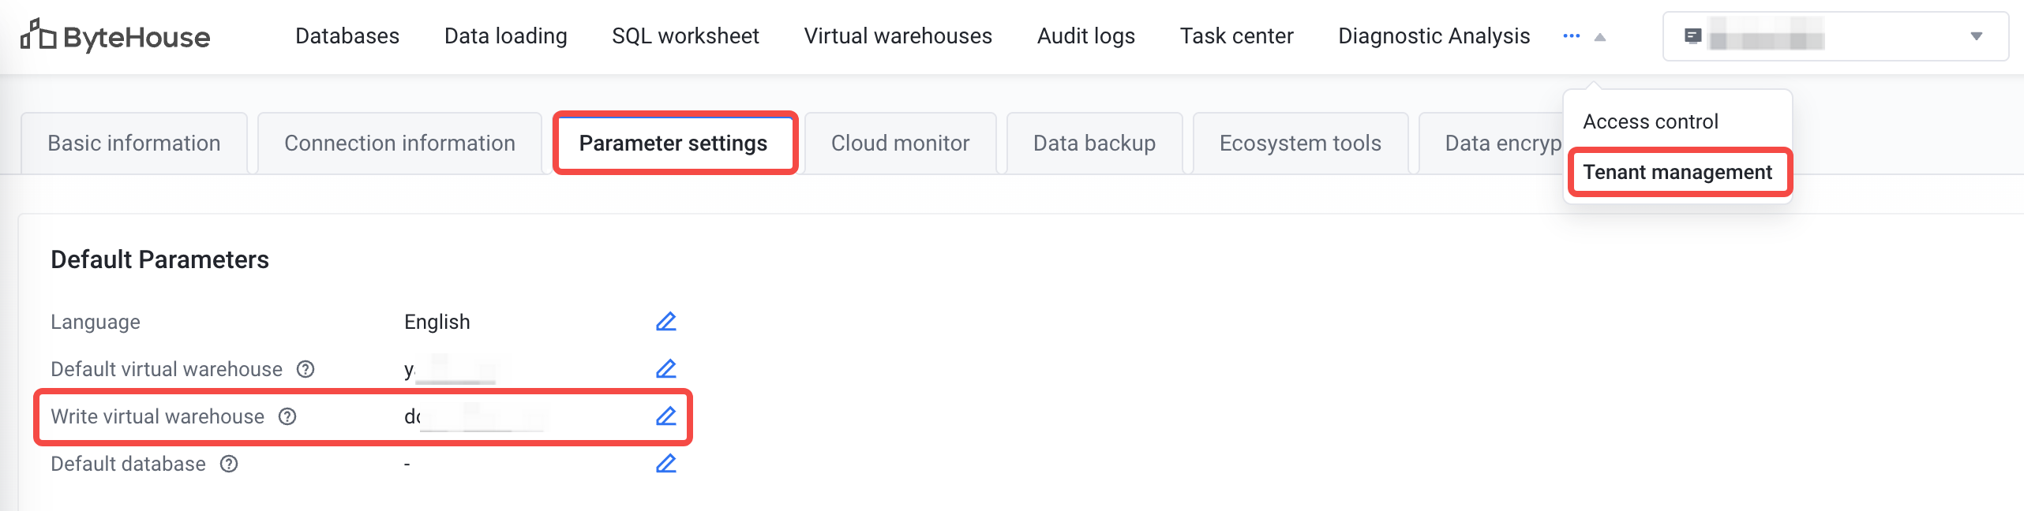
Task: Click the up arrow beside ellipsis
Action: 1600,37
